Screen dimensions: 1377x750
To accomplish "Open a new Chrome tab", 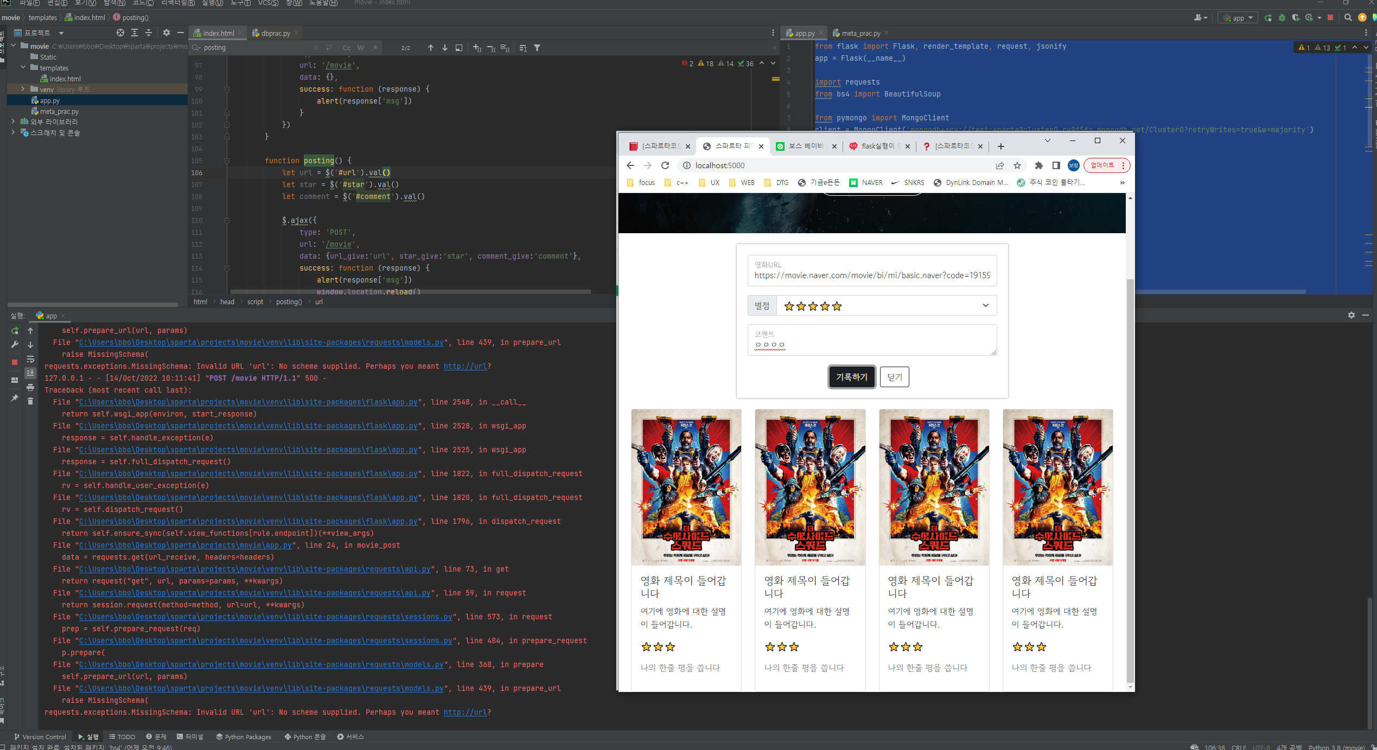I will coord(1001,146).
